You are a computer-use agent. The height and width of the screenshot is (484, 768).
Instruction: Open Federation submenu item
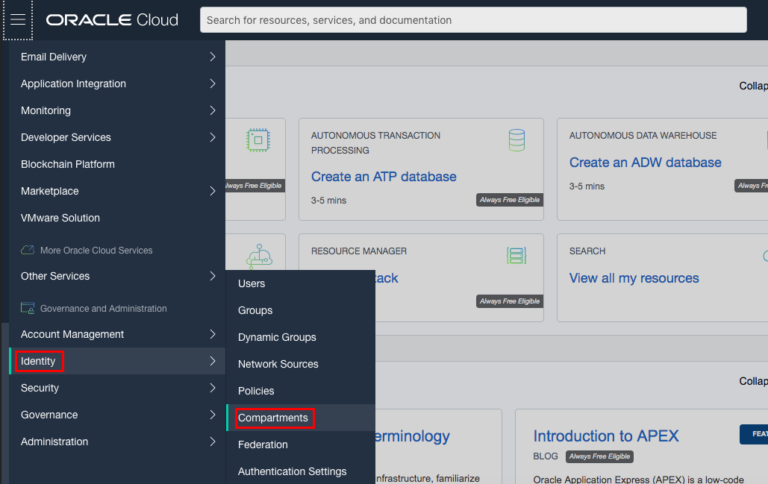300,445
